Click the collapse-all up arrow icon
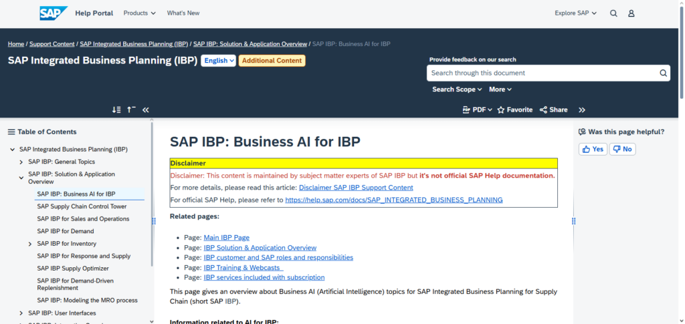685x324 pixels. coord(131,110)
